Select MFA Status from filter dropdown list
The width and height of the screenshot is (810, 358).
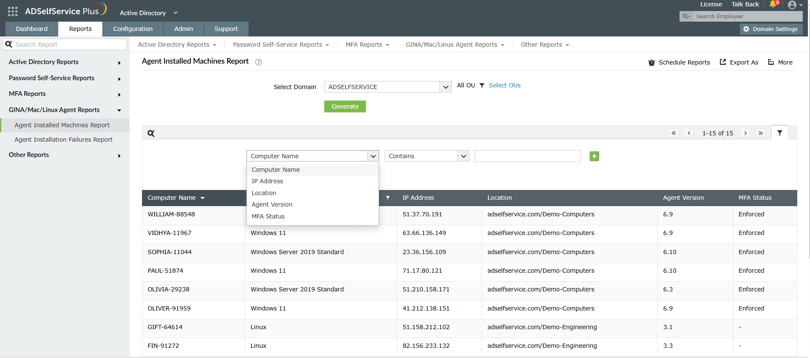point(312,216)
